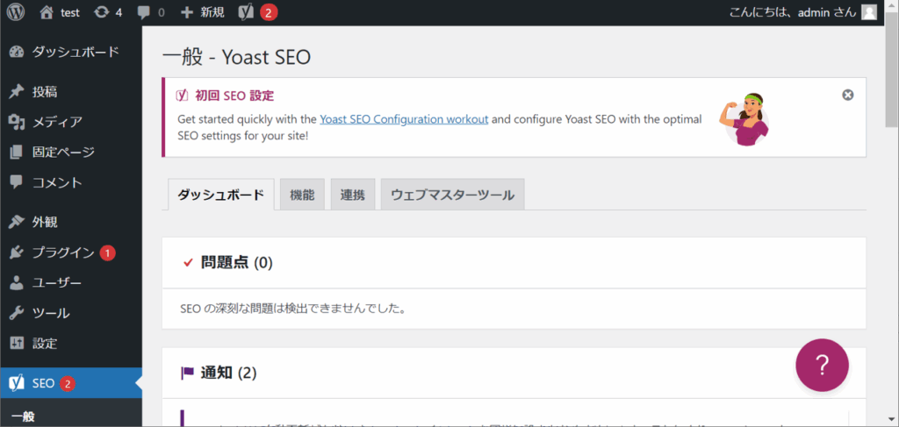
Task: Click the ユーザー person icon
Action: point(17,282)
